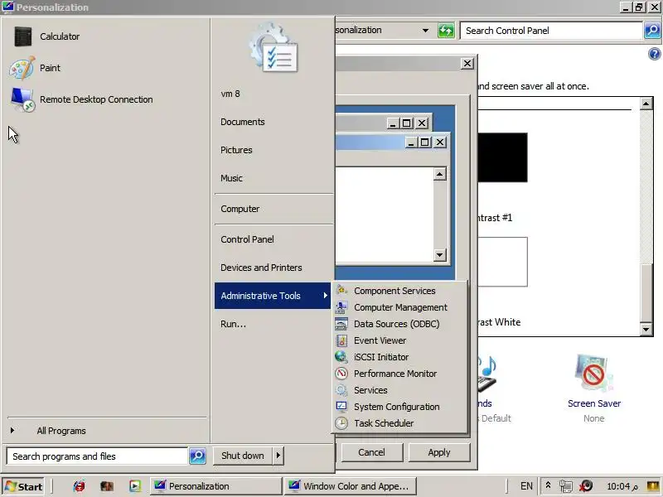Click the Component Services icon
Image resolution: width=663 pixels, height=497 pixels.
341,291
